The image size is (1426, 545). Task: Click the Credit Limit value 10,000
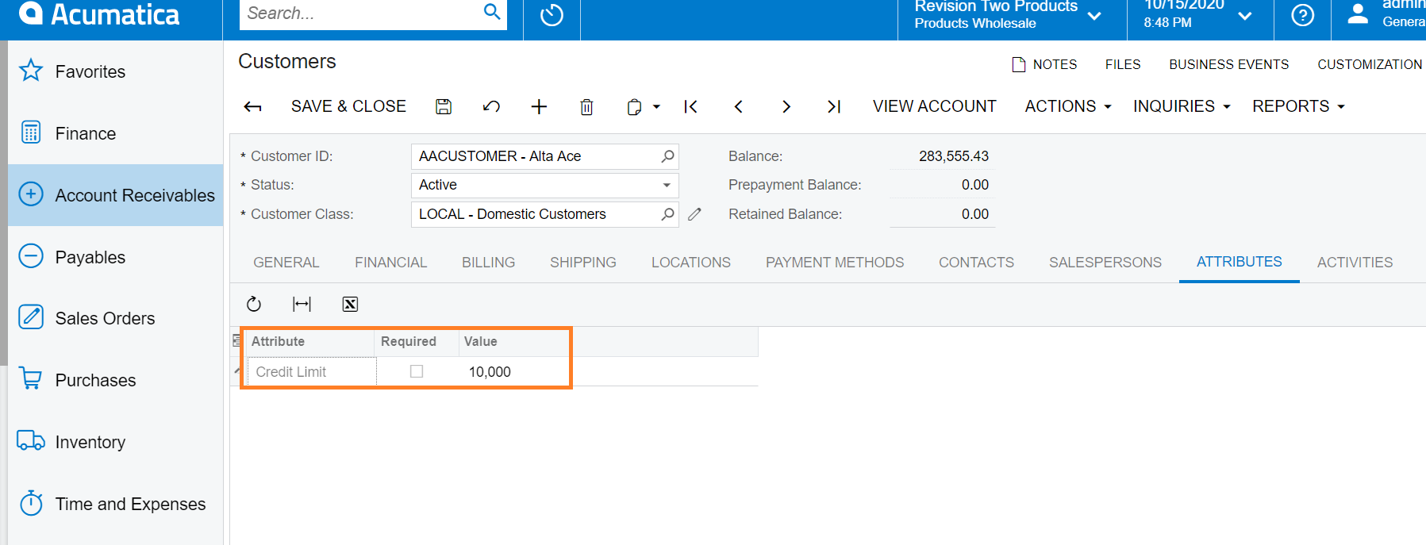pos(490,371)
